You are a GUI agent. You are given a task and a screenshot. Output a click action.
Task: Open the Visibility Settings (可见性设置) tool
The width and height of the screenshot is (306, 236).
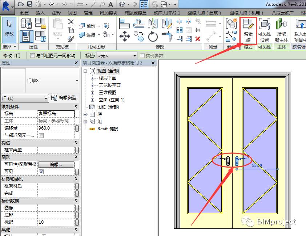pyautogui.click(x=265, y=30)
